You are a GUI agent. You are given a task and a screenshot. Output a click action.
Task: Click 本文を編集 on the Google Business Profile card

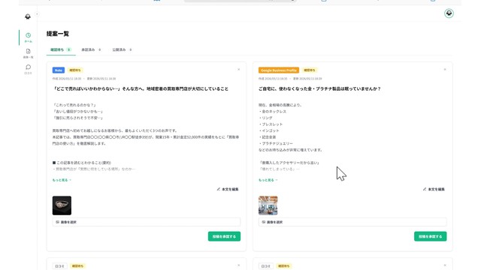coord(434,189)
